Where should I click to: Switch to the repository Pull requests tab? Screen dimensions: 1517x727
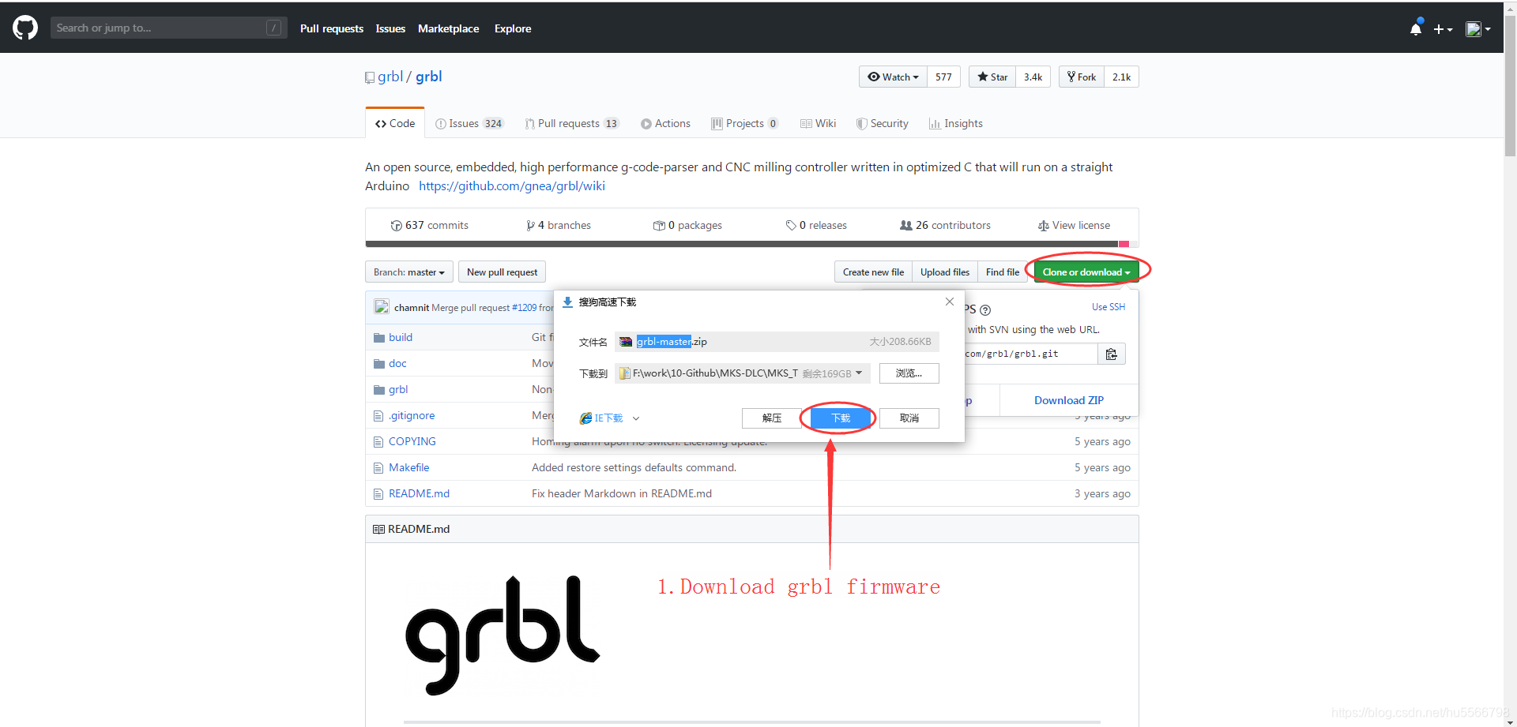(572, 123)
